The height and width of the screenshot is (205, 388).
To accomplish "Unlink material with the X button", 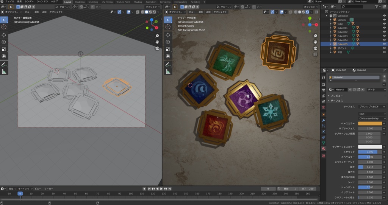I will 363,90.
